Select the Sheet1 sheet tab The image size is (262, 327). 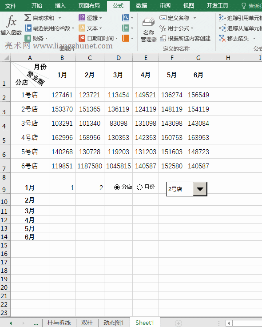coord(145,323)
